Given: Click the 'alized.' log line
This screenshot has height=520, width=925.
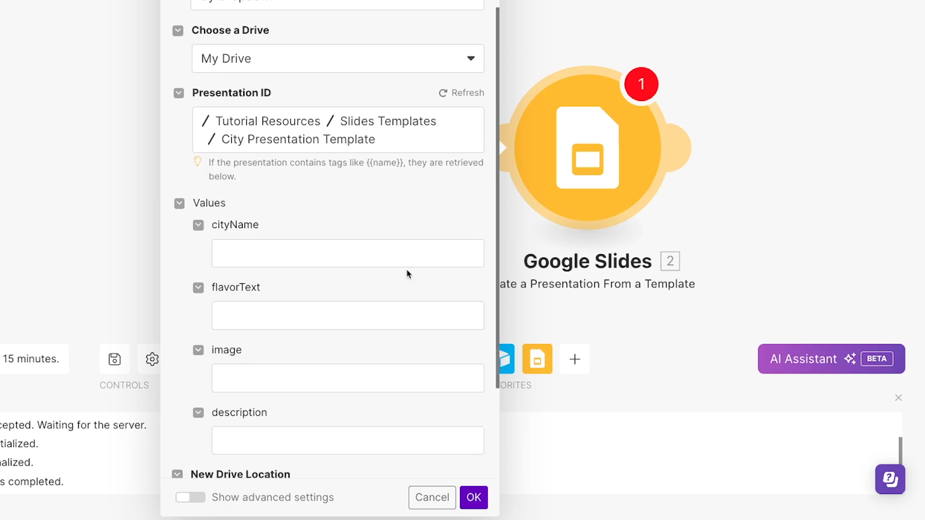Looking at the screenshot, I should click(17, 462).
